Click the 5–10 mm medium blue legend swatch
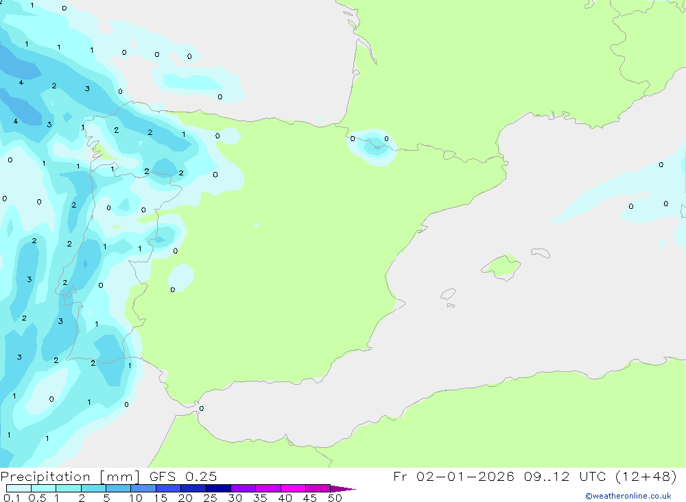The image size is (686, 502). point(118,488)
